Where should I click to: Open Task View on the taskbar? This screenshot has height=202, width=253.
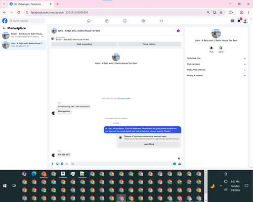point(14,186)
